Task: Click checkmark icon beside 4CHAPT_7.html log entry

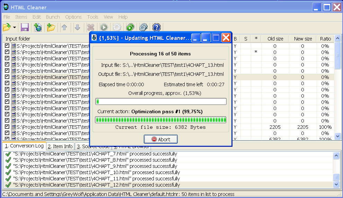Action: pyautogui.click(x=8, y=154)
